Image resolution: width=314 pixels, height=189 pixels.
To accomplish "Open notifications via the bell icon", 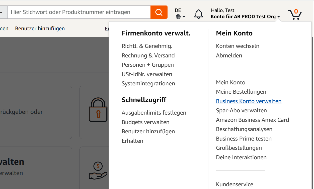I will [x=198, y=14].
